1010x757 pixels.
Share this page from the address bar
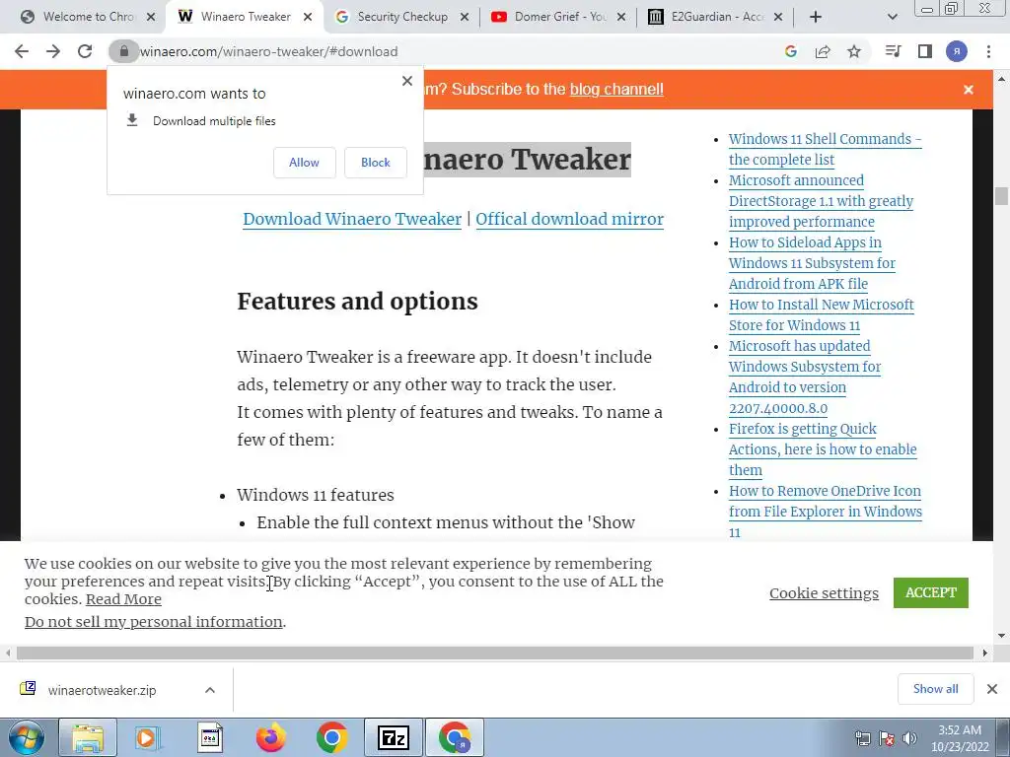coord(823,51)
